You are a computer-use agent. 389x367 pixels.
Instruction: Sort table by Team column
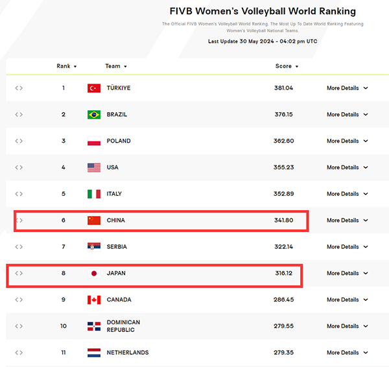coord(116,66)
